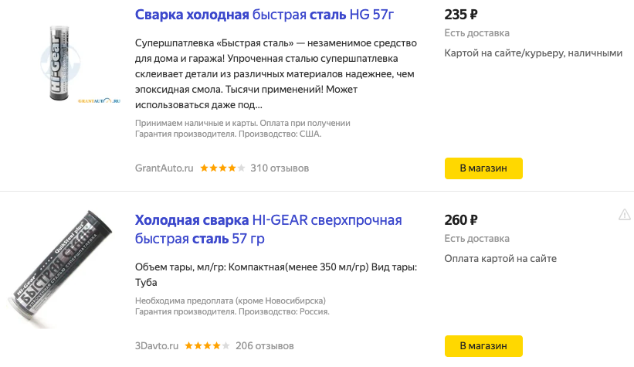
Task: Click the 260 ₽ price
Action: tap(462, 220)
